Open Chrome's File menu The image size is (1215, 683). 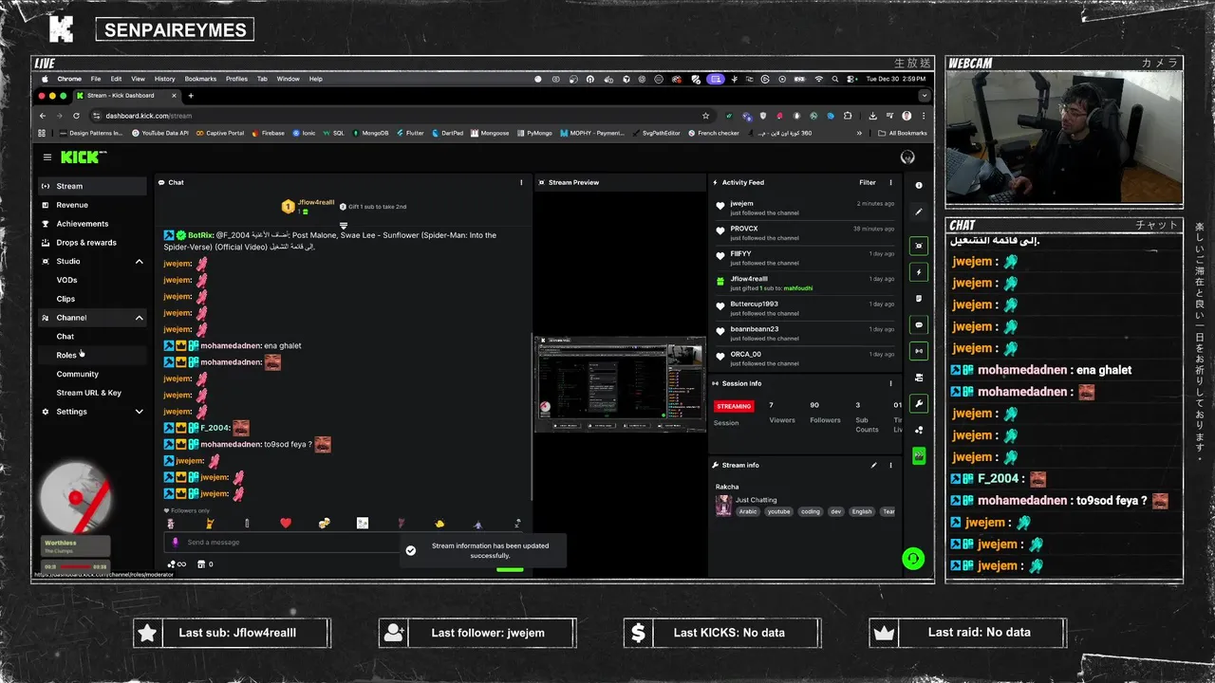tap(96, 79)
